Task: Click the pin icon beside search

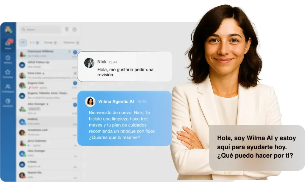Action: click(67, 29)
